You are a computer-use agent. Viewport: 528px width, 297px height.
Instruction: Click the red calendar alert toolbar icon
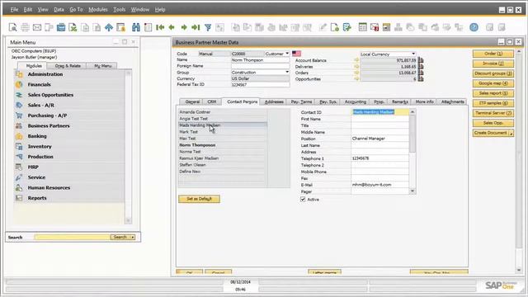click(375, 27)
